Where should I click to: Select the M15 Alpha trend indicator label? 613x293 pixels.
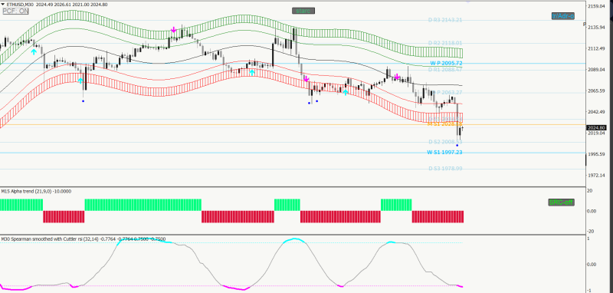(x=36, y=191)
